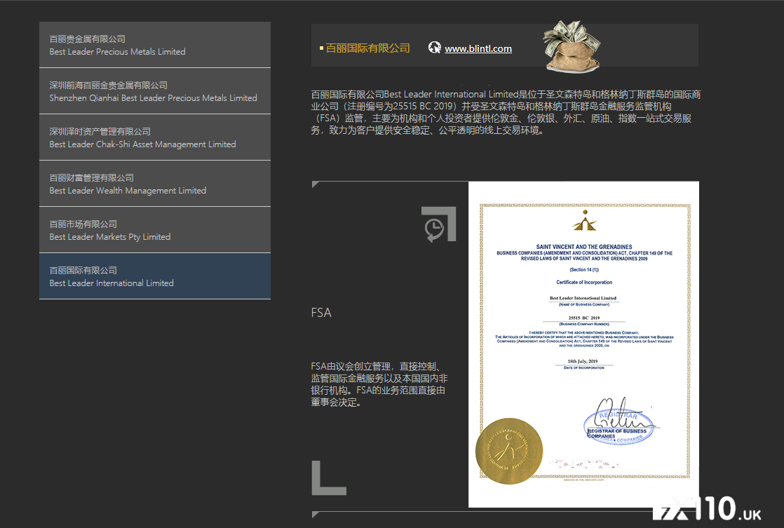Screen dimensions: 784x528
Task: Open Best Leader Wealth Management Limited tab
Action: [155, 184]
